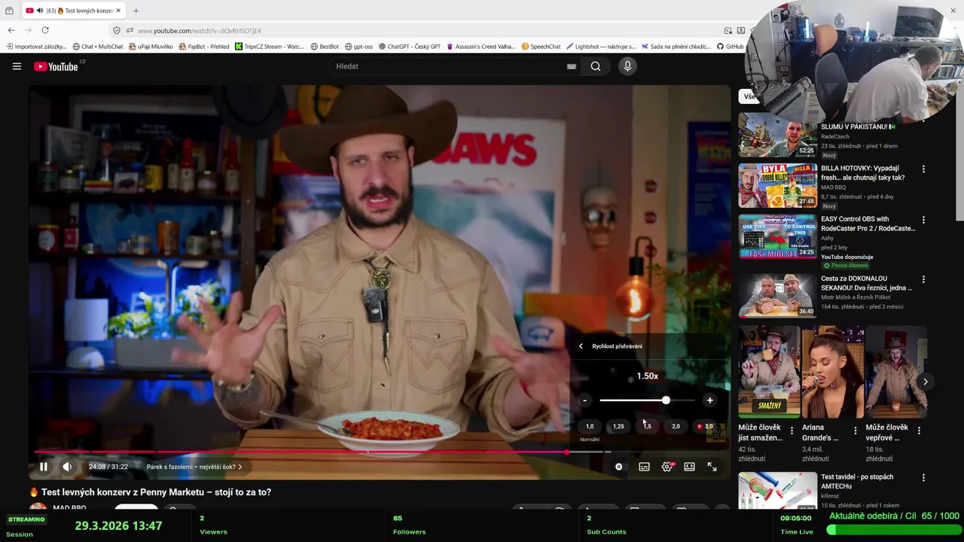Open 'EASY Control OBS with RodeCaster Pro 2' video
Screen dimensions: 964x542
pos(868,224)
